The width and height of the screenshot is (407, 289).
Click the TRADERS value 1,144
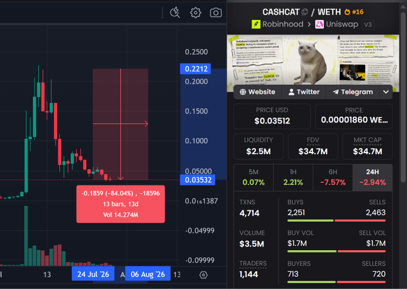(249, 274)
